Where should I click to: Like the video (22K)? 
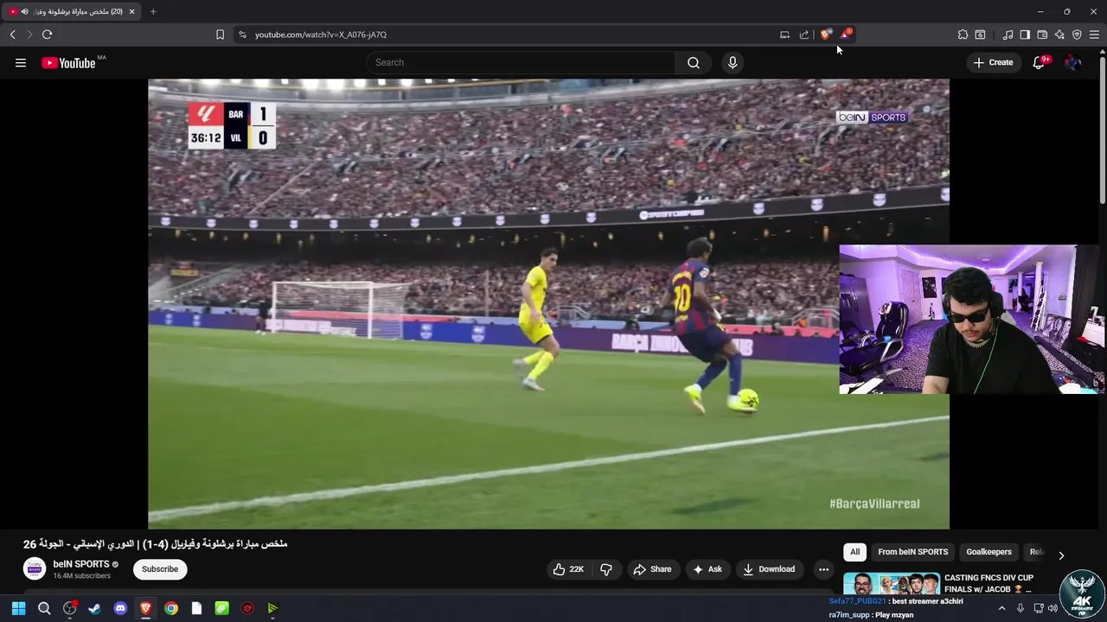coord(568,569)
